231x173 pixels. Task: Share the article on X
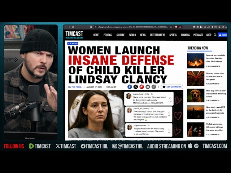pos(136,87)
